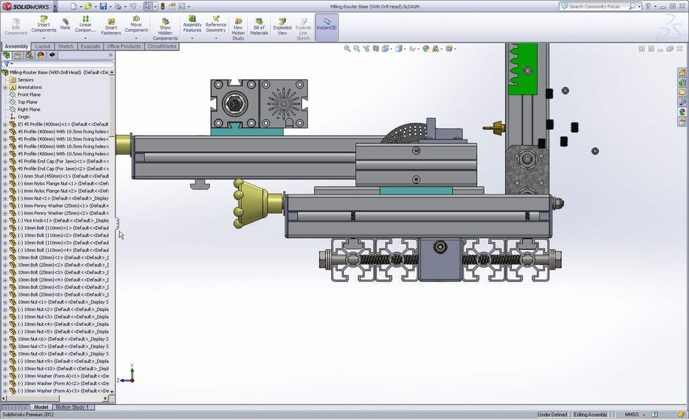Click the Zoom to Fit icon
Image resolution: width=689 pixels, height=420 pixels.
347,48
